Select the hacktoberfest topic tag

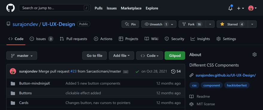click(x=237, y=85)
